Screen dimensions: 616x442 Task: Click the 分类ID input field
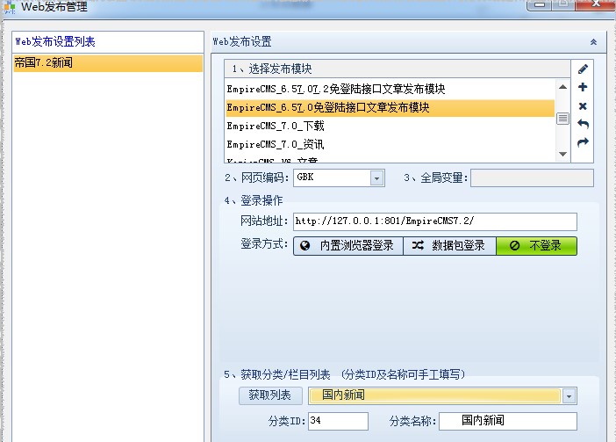tap(338, 421)
